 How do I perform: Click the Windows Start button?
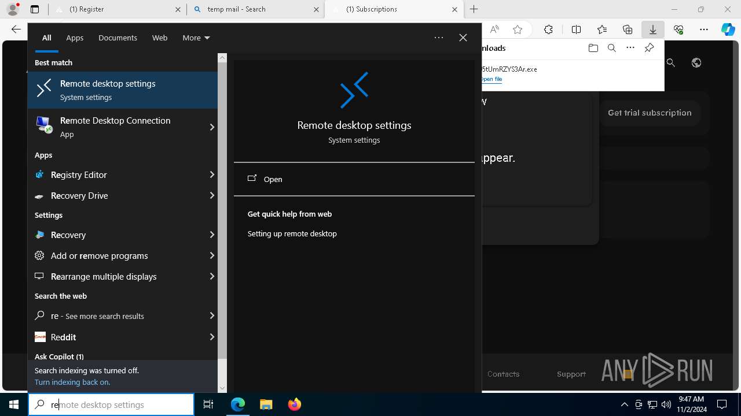click(14, 404)
